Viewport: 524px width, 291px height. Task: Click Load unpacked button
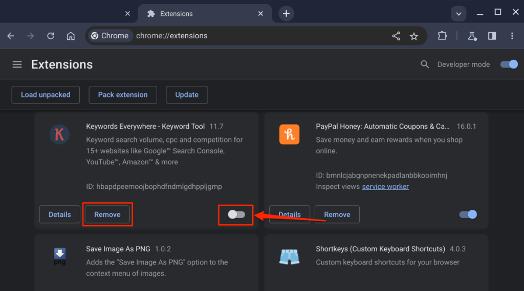click(46, 94)
